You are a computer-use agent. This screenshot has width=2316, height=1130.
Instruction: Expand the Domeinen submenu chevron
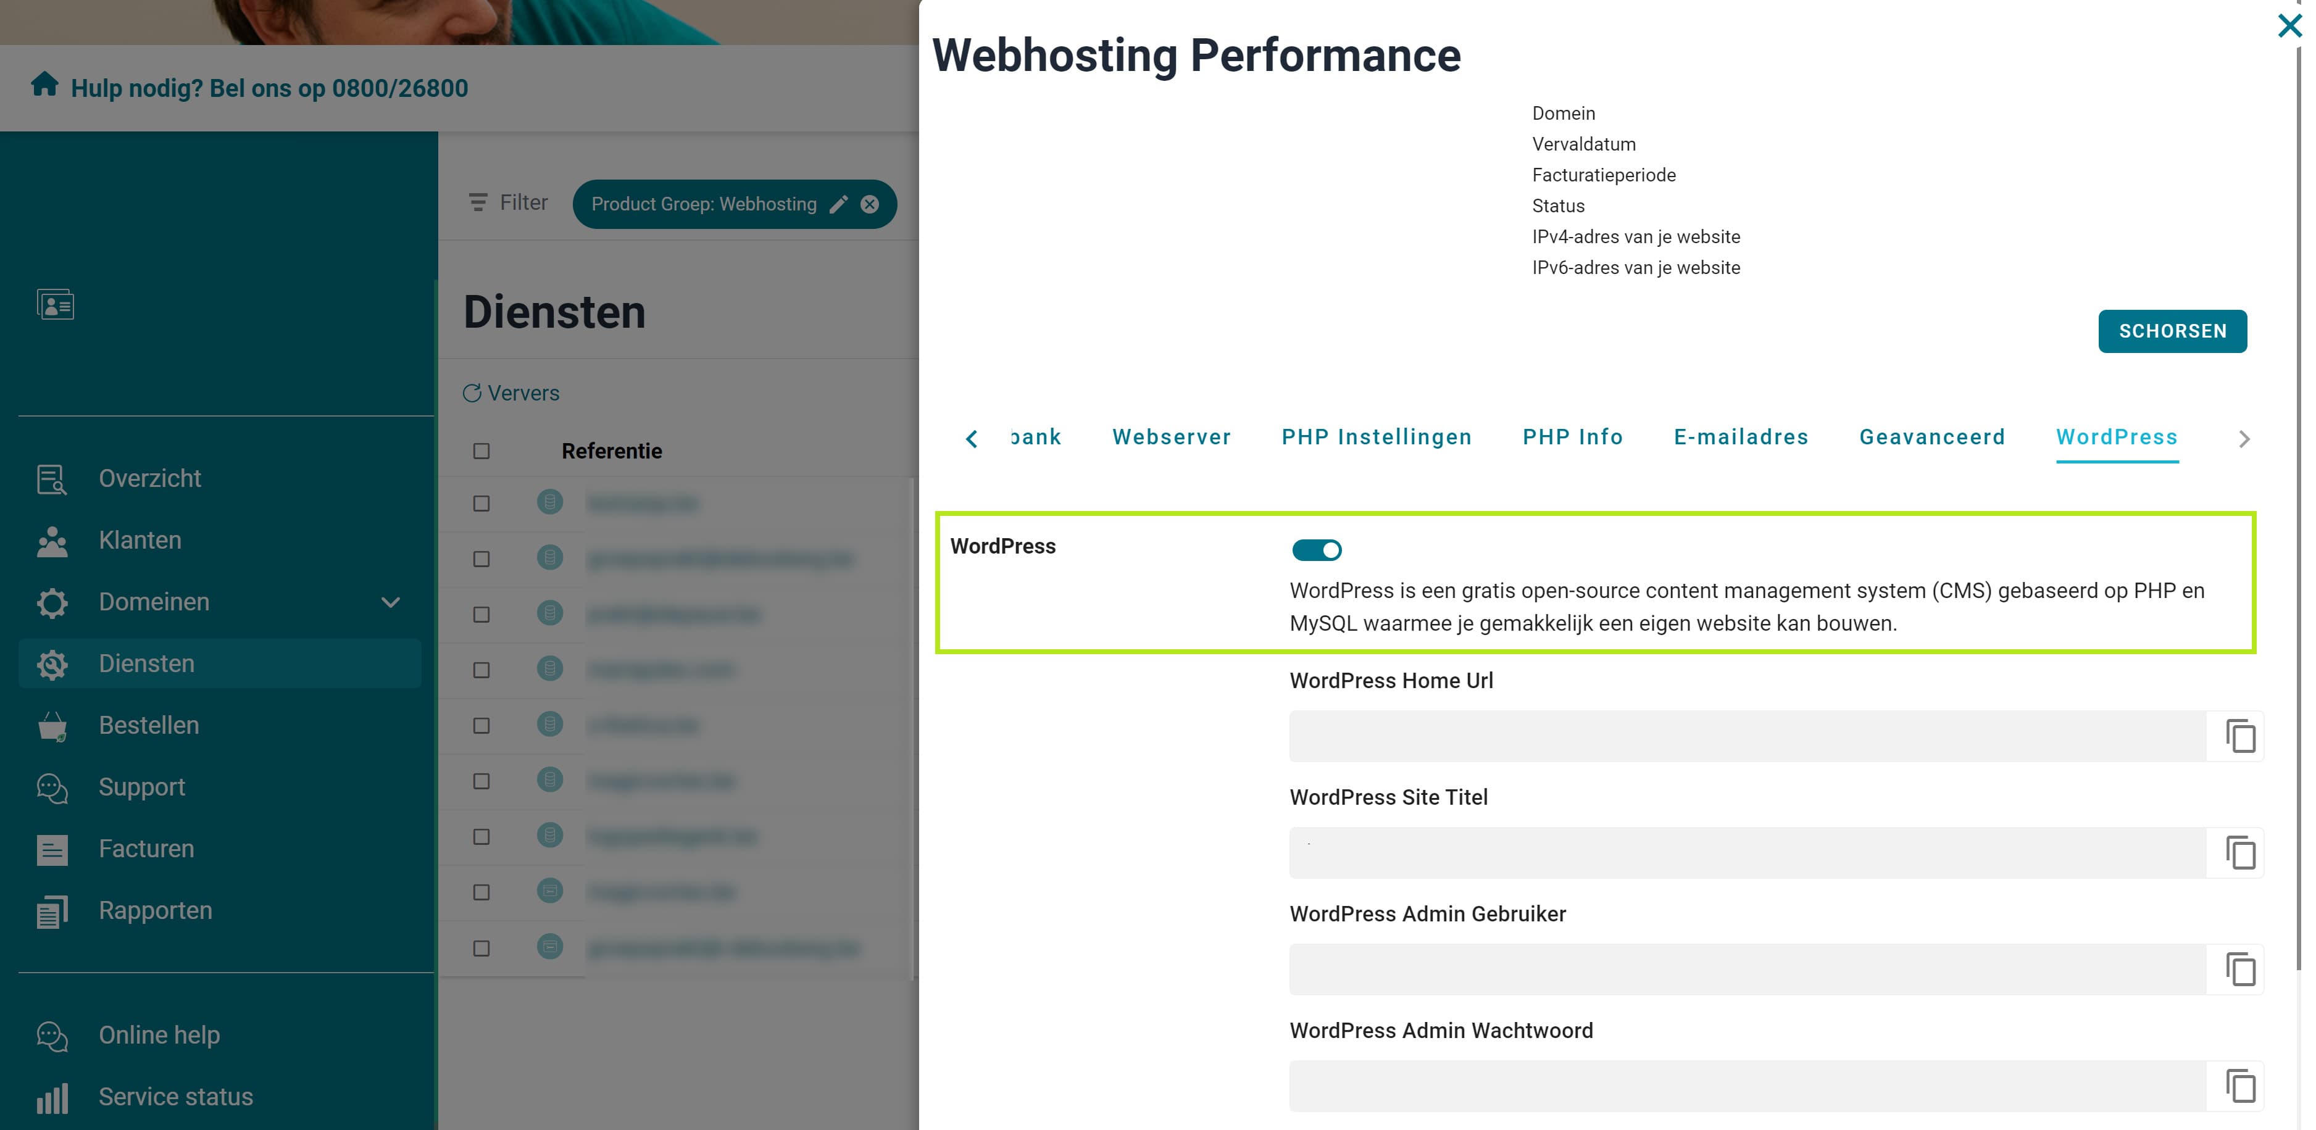click(390, 602)
